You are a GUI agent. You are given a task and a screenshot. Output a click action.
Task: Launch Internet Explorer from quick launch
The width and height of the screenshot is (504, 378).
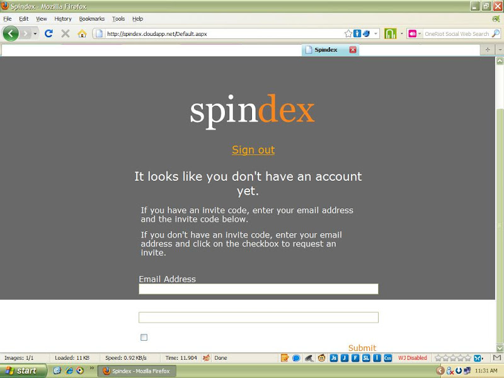pos(69,370)
